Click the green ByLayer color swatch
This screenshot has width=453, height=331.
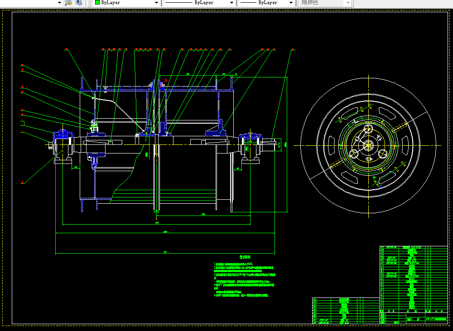click(x=97, y=2)
